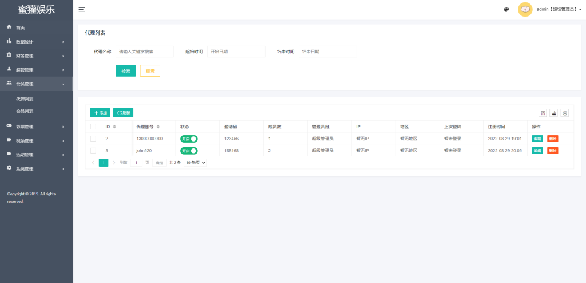Open the theme palette icon
Image resolution: width=586 pixels, height=283 pixels.
506,10
